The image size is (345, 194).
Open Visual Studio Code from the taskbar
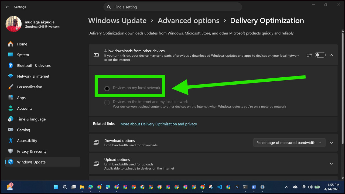219,187
